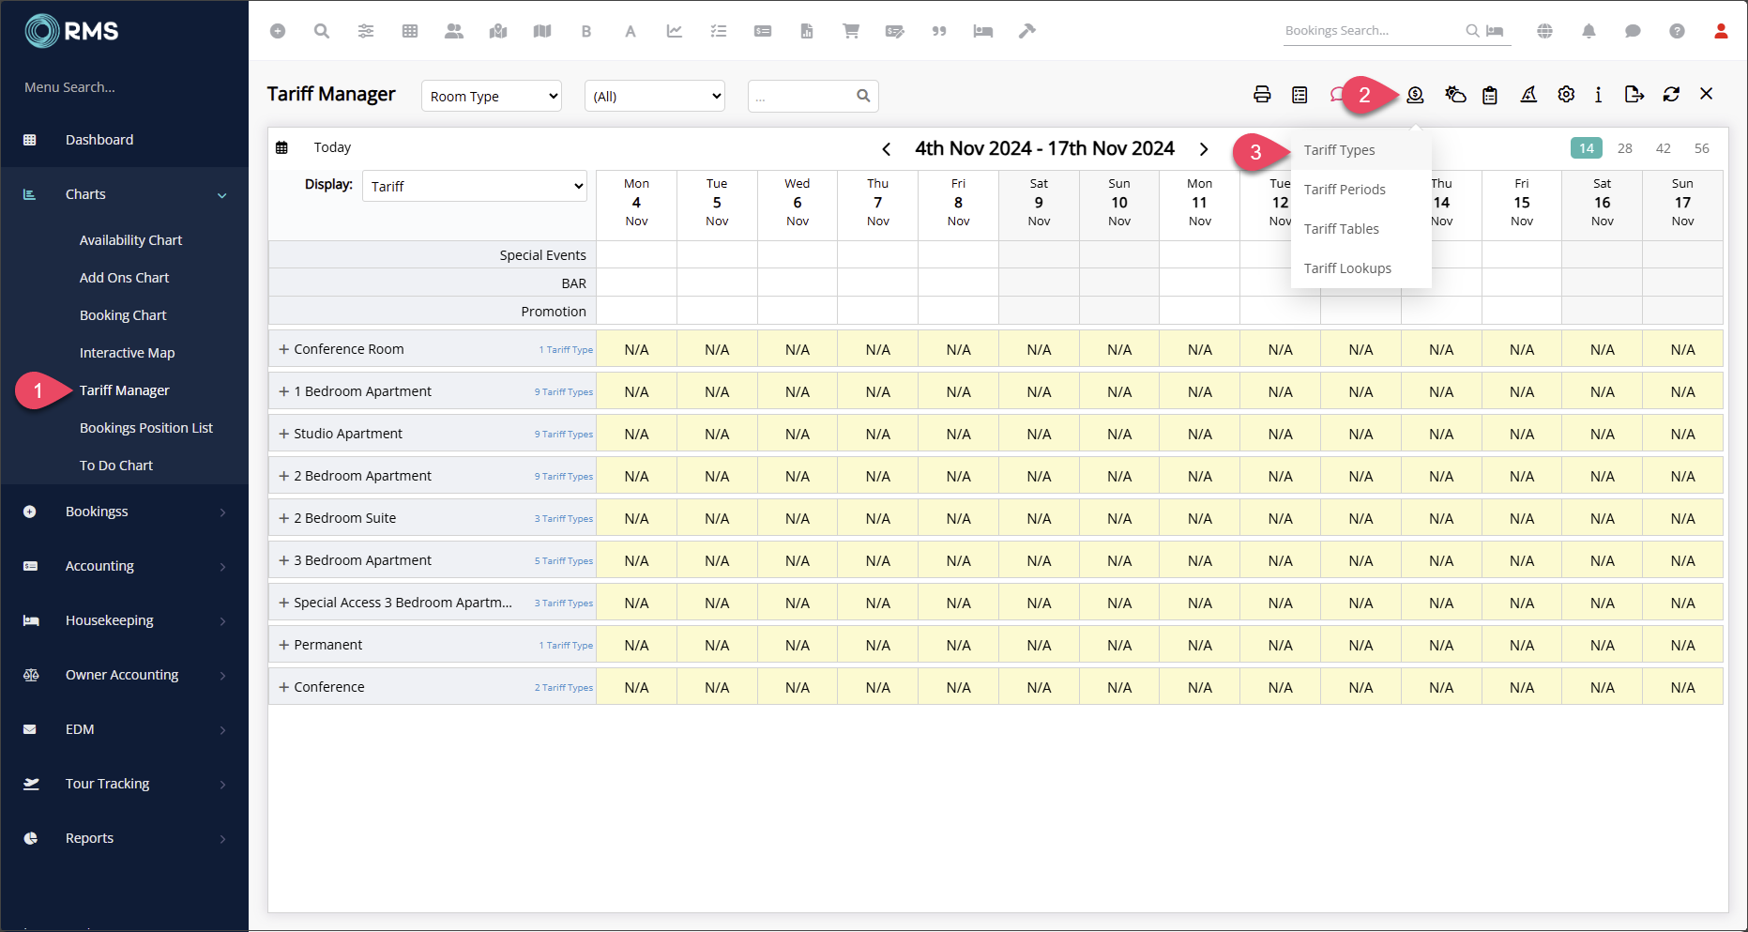Click the clipboard icon in Tariff Manager toolbar
1748x932 pixels.
click(1490, 94)
